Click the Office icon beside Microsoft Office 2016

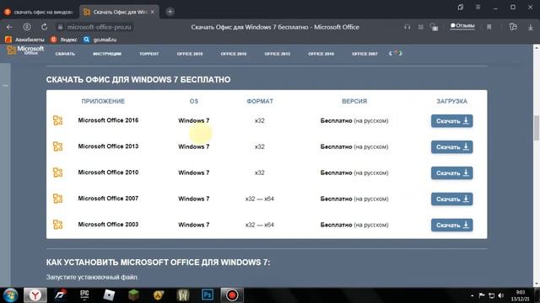click(58, 120)
